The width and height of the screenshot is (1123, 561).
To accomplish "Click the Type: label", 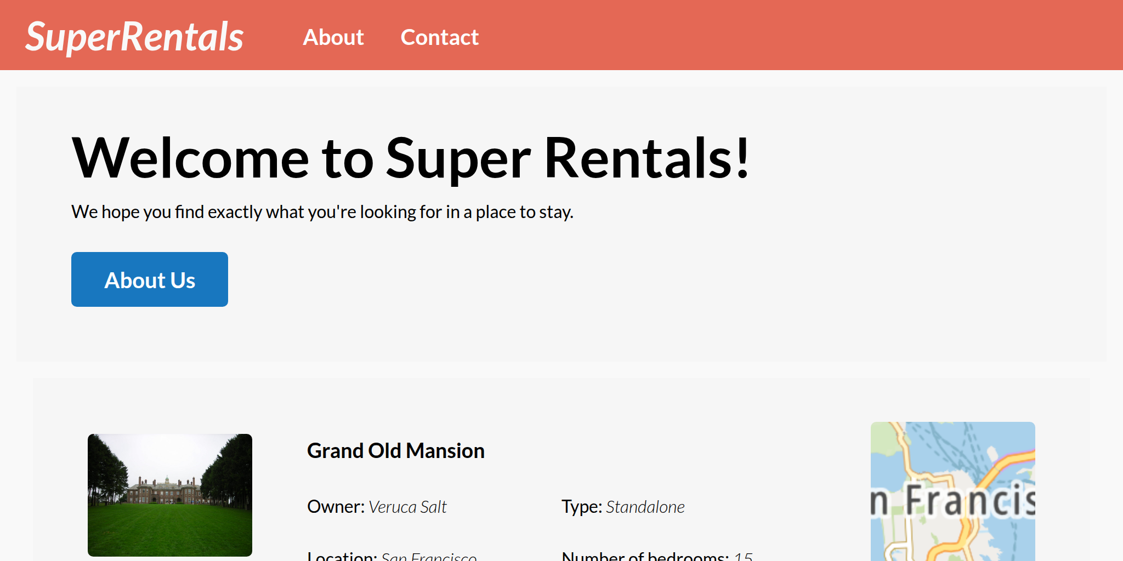I will pyautogui.click(x=581, y=507).
